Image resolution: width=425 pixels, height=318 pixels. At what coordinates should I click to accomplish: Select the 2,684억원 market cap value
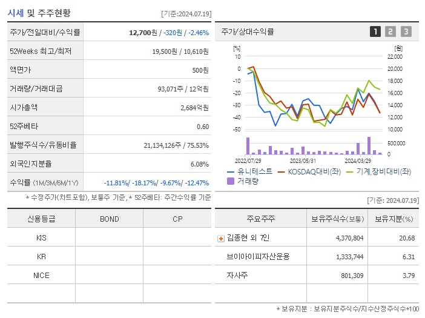pyautogui.click(x=194, y=108)
